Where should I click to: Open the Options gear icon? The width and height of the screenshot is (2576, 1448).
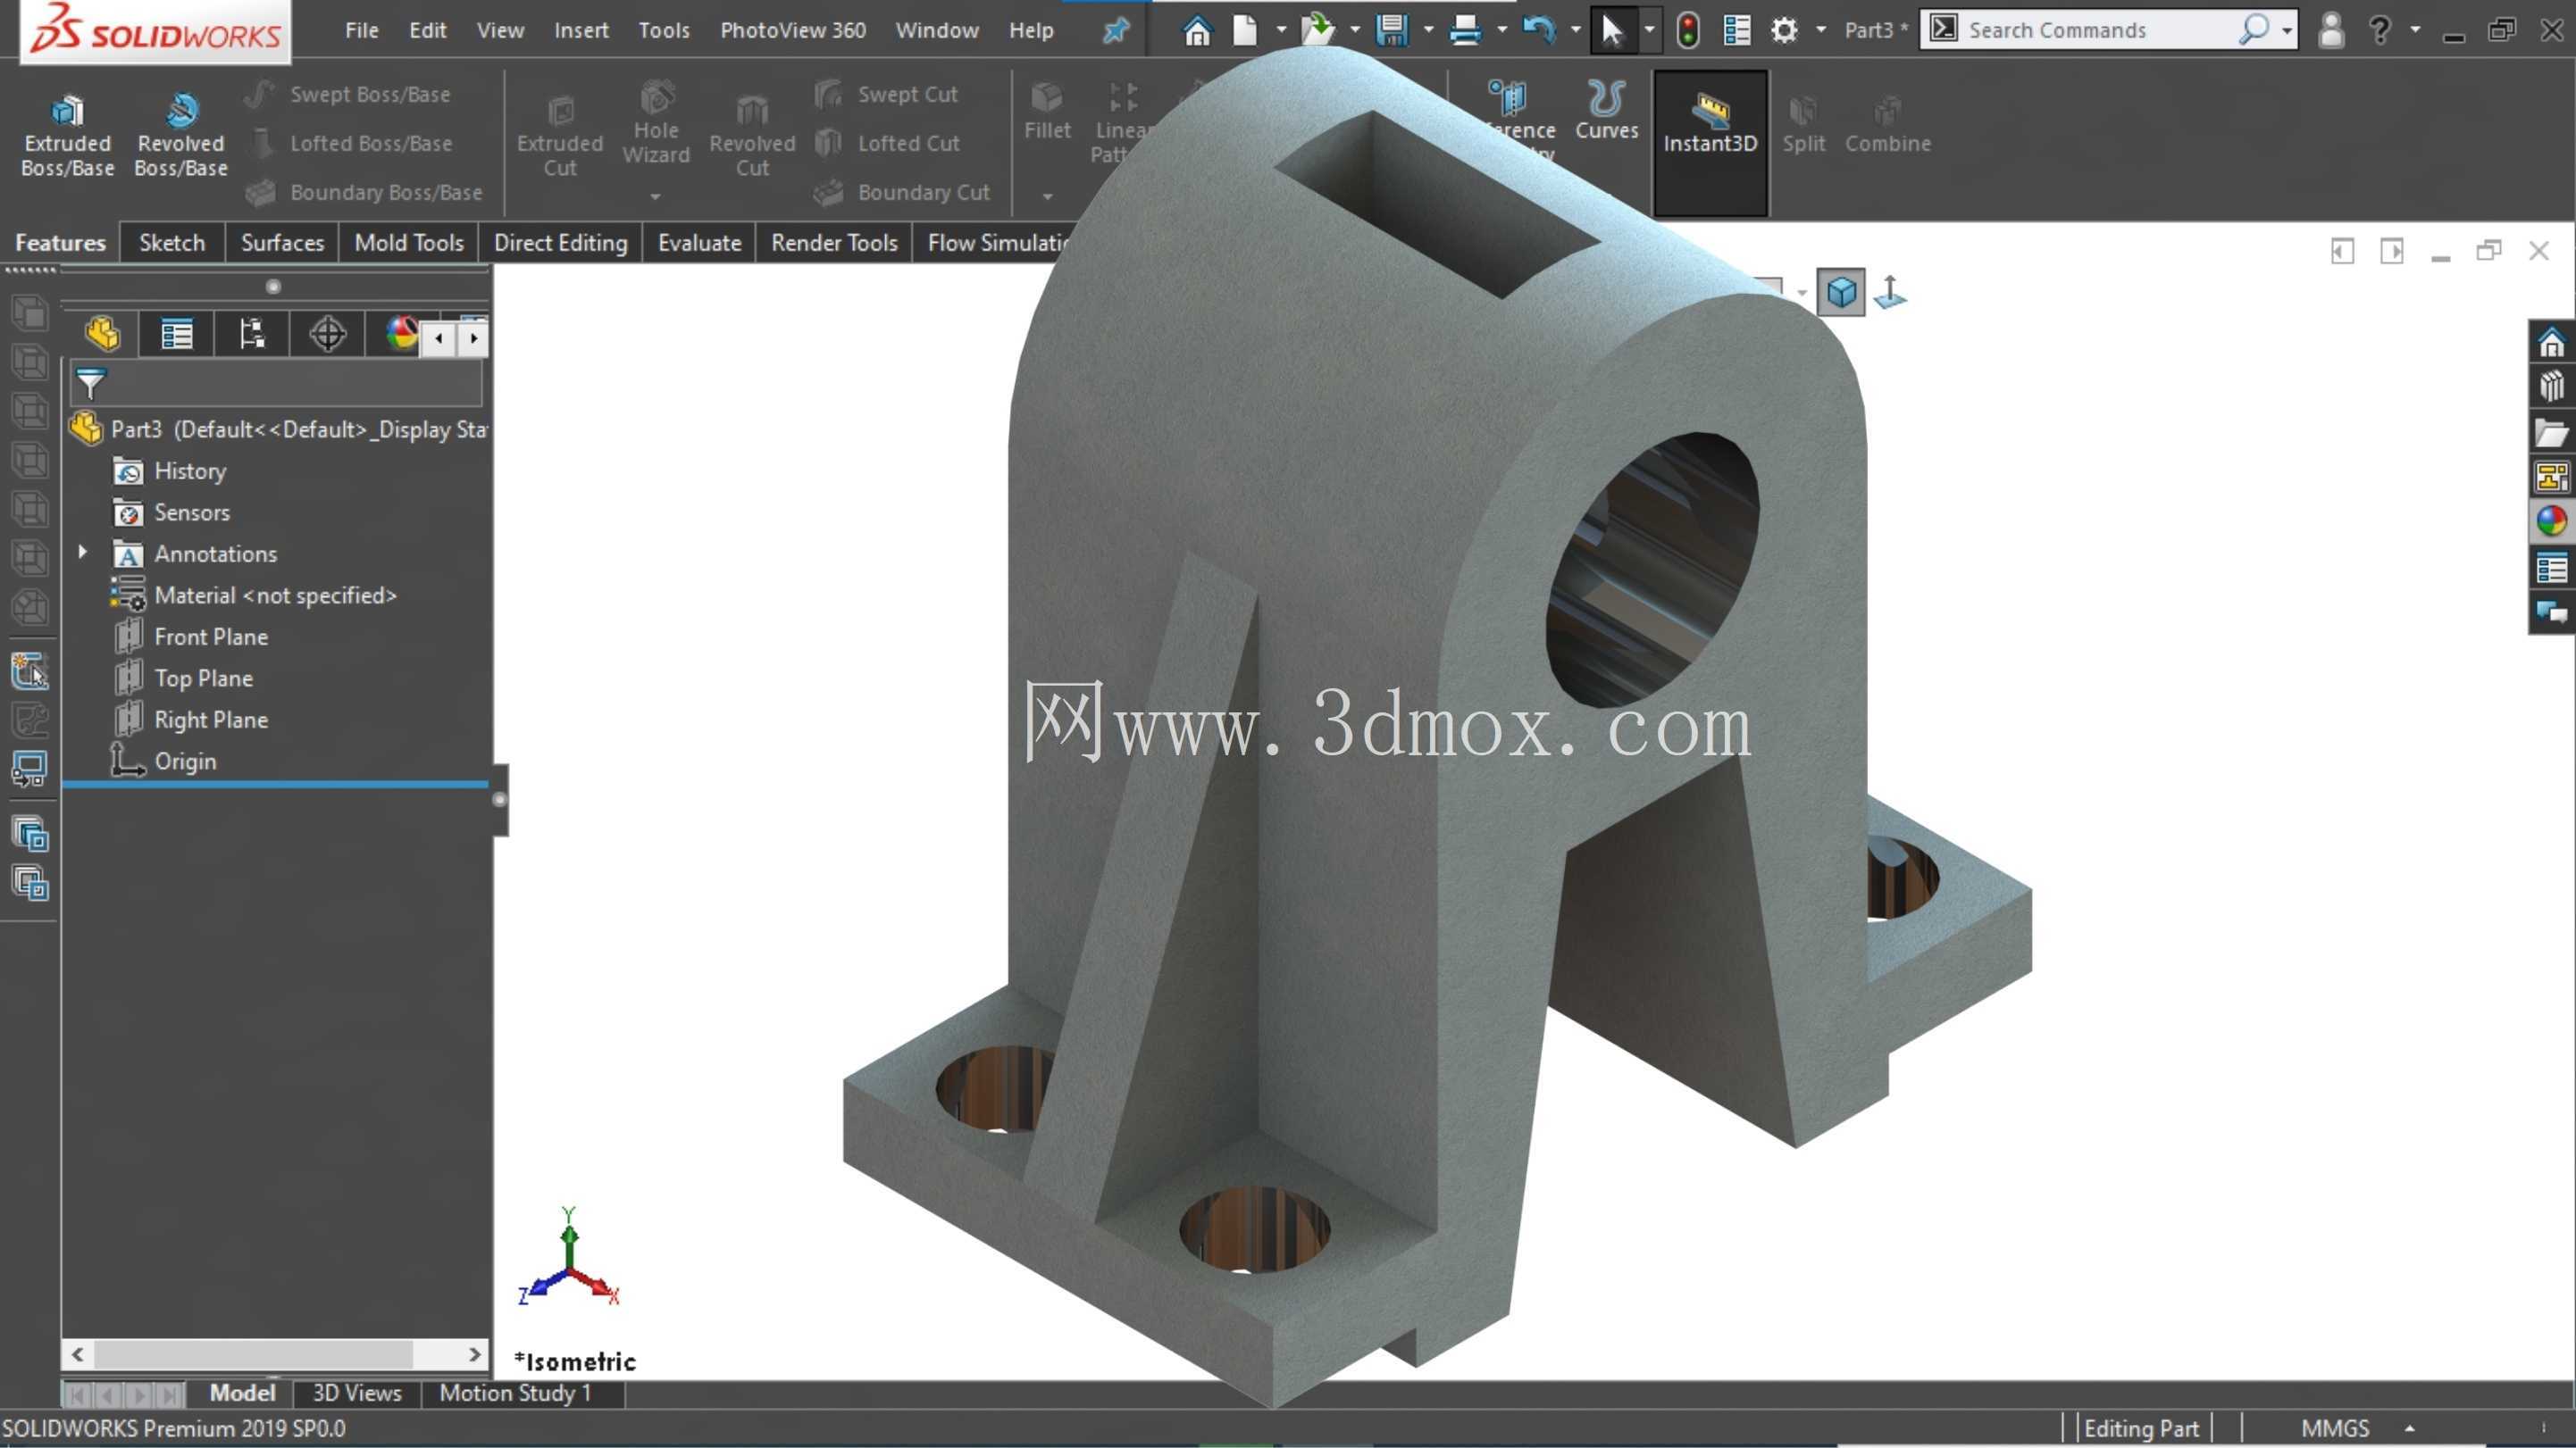1784,30
